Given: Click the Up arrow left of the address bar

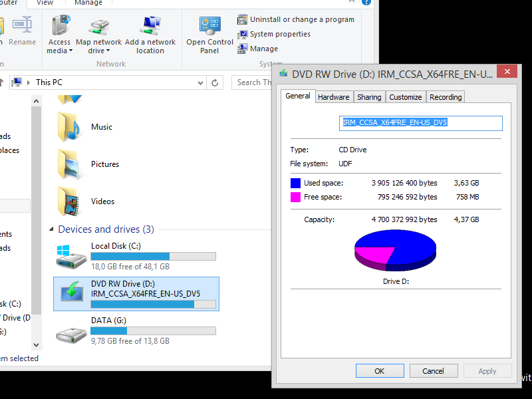Looking at the screenshot, I should click(1, 82).
